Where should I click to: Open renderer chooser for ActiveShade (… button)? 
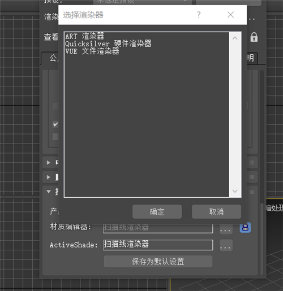pos(226,245)
